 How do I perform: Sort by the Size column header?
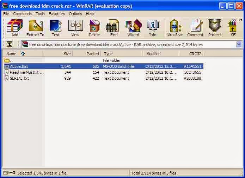click(x=59, y=54)
